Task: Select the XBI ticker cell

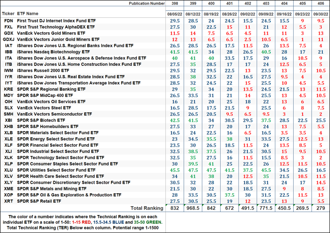Action: pos(9,120)
